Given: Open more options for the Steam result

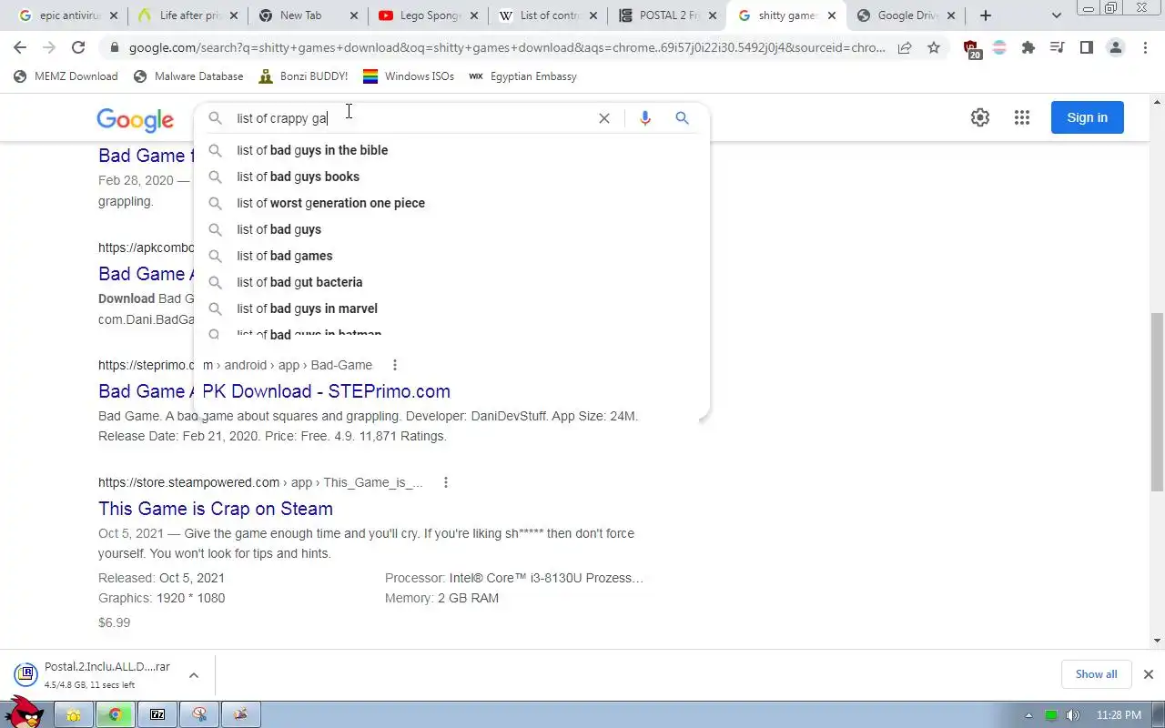Looking at the screenshot, I should (446, 482).
